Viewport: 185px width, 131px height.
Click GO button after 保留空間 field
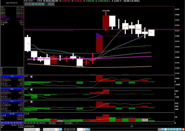[x=87, y=129]
